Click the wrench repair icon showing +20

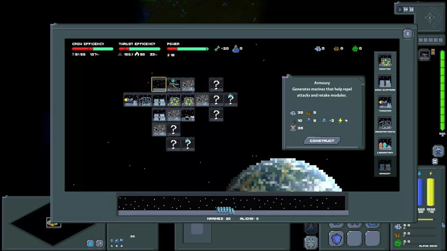(217, 48)
